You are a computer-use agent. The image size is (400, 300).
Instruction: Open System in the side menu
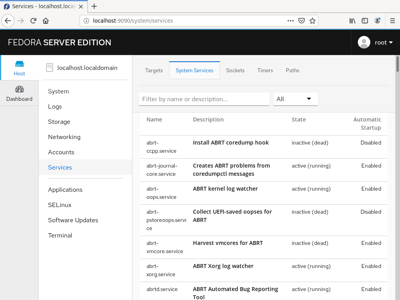click(x=59, y=91)
